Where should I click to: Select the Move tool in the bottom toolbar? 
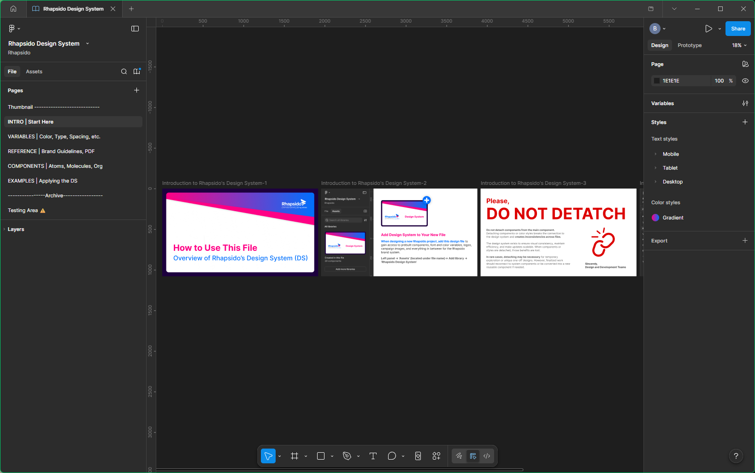pos(268,455)
